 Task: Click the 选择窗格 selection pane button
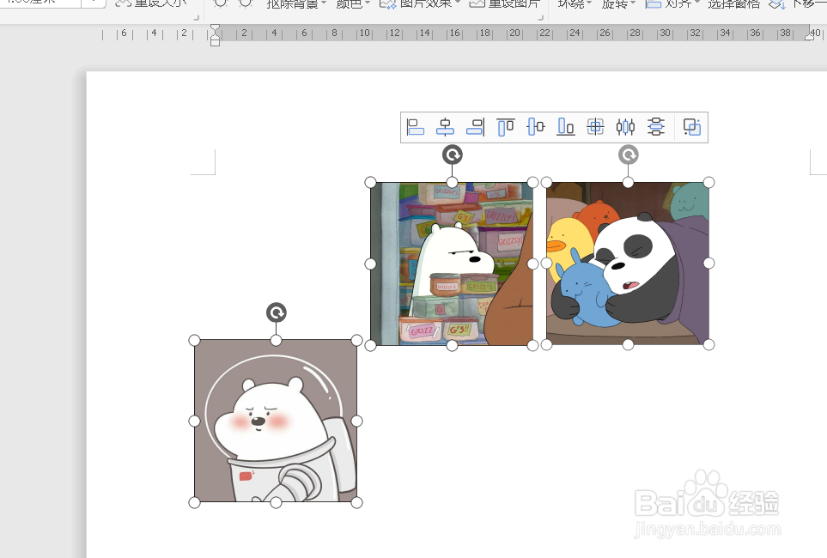coord(733,3)
